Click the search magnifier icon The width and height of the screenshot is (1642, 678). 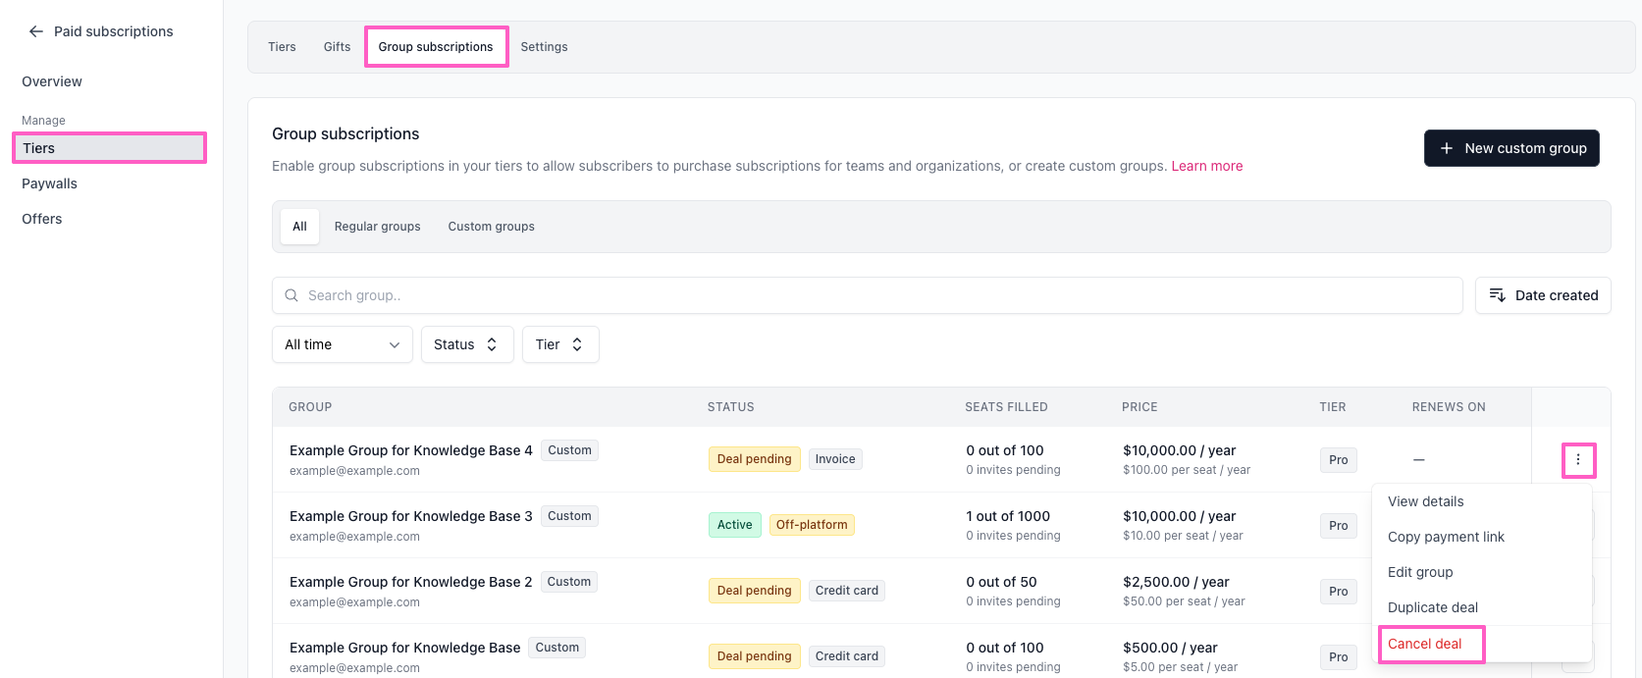[x=291, y=295]
